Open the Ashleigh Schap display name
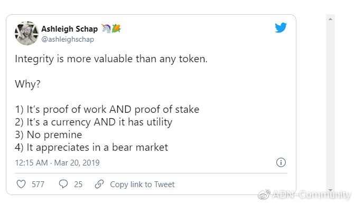This screenshot has width=355, height=204. point(69,29)
